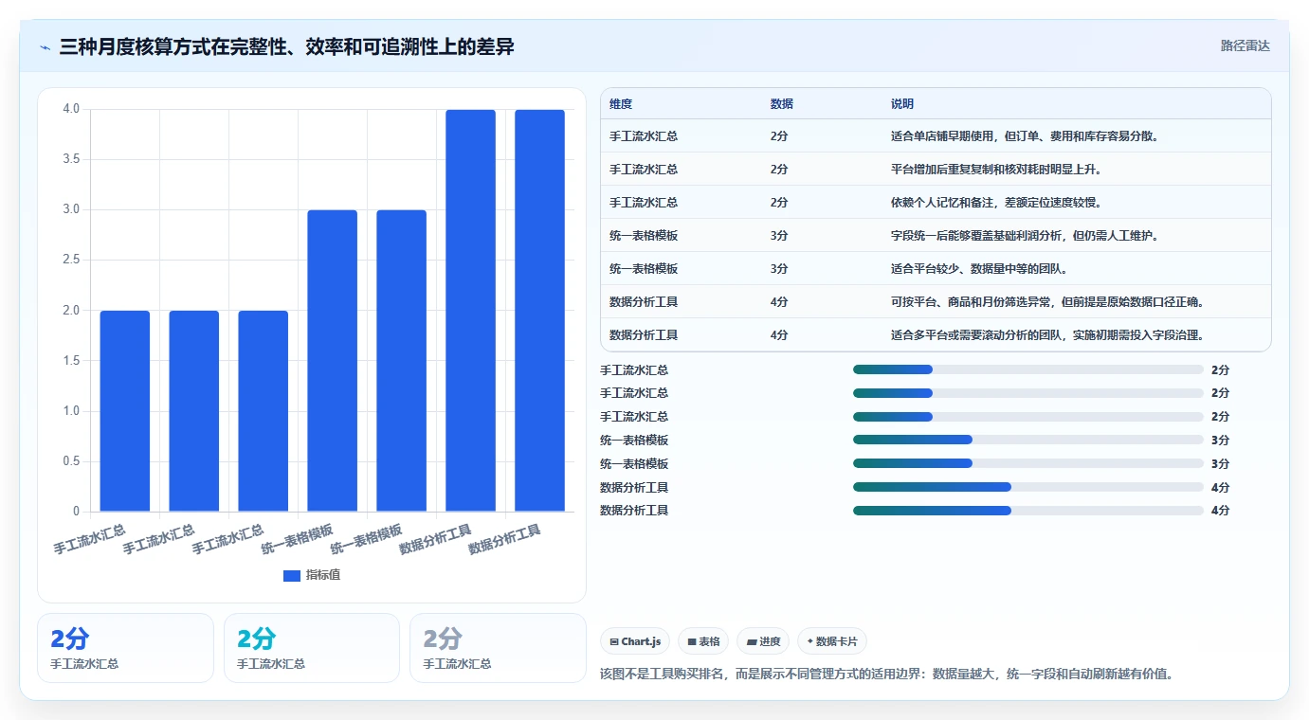Click the 数据 column header

click(x=782, y=103)
